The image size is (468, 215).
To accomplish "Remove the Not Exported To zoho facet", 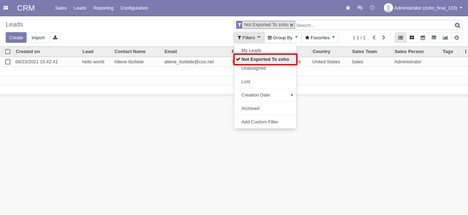I will [x=292, y=25].
